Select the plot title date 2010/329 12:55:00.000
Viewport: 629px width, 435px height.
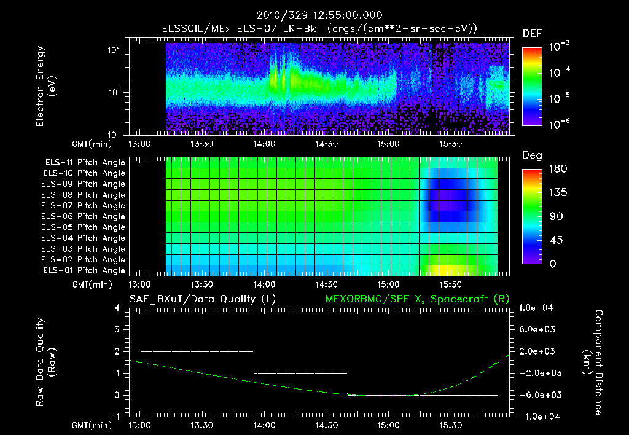pos(319,15)
